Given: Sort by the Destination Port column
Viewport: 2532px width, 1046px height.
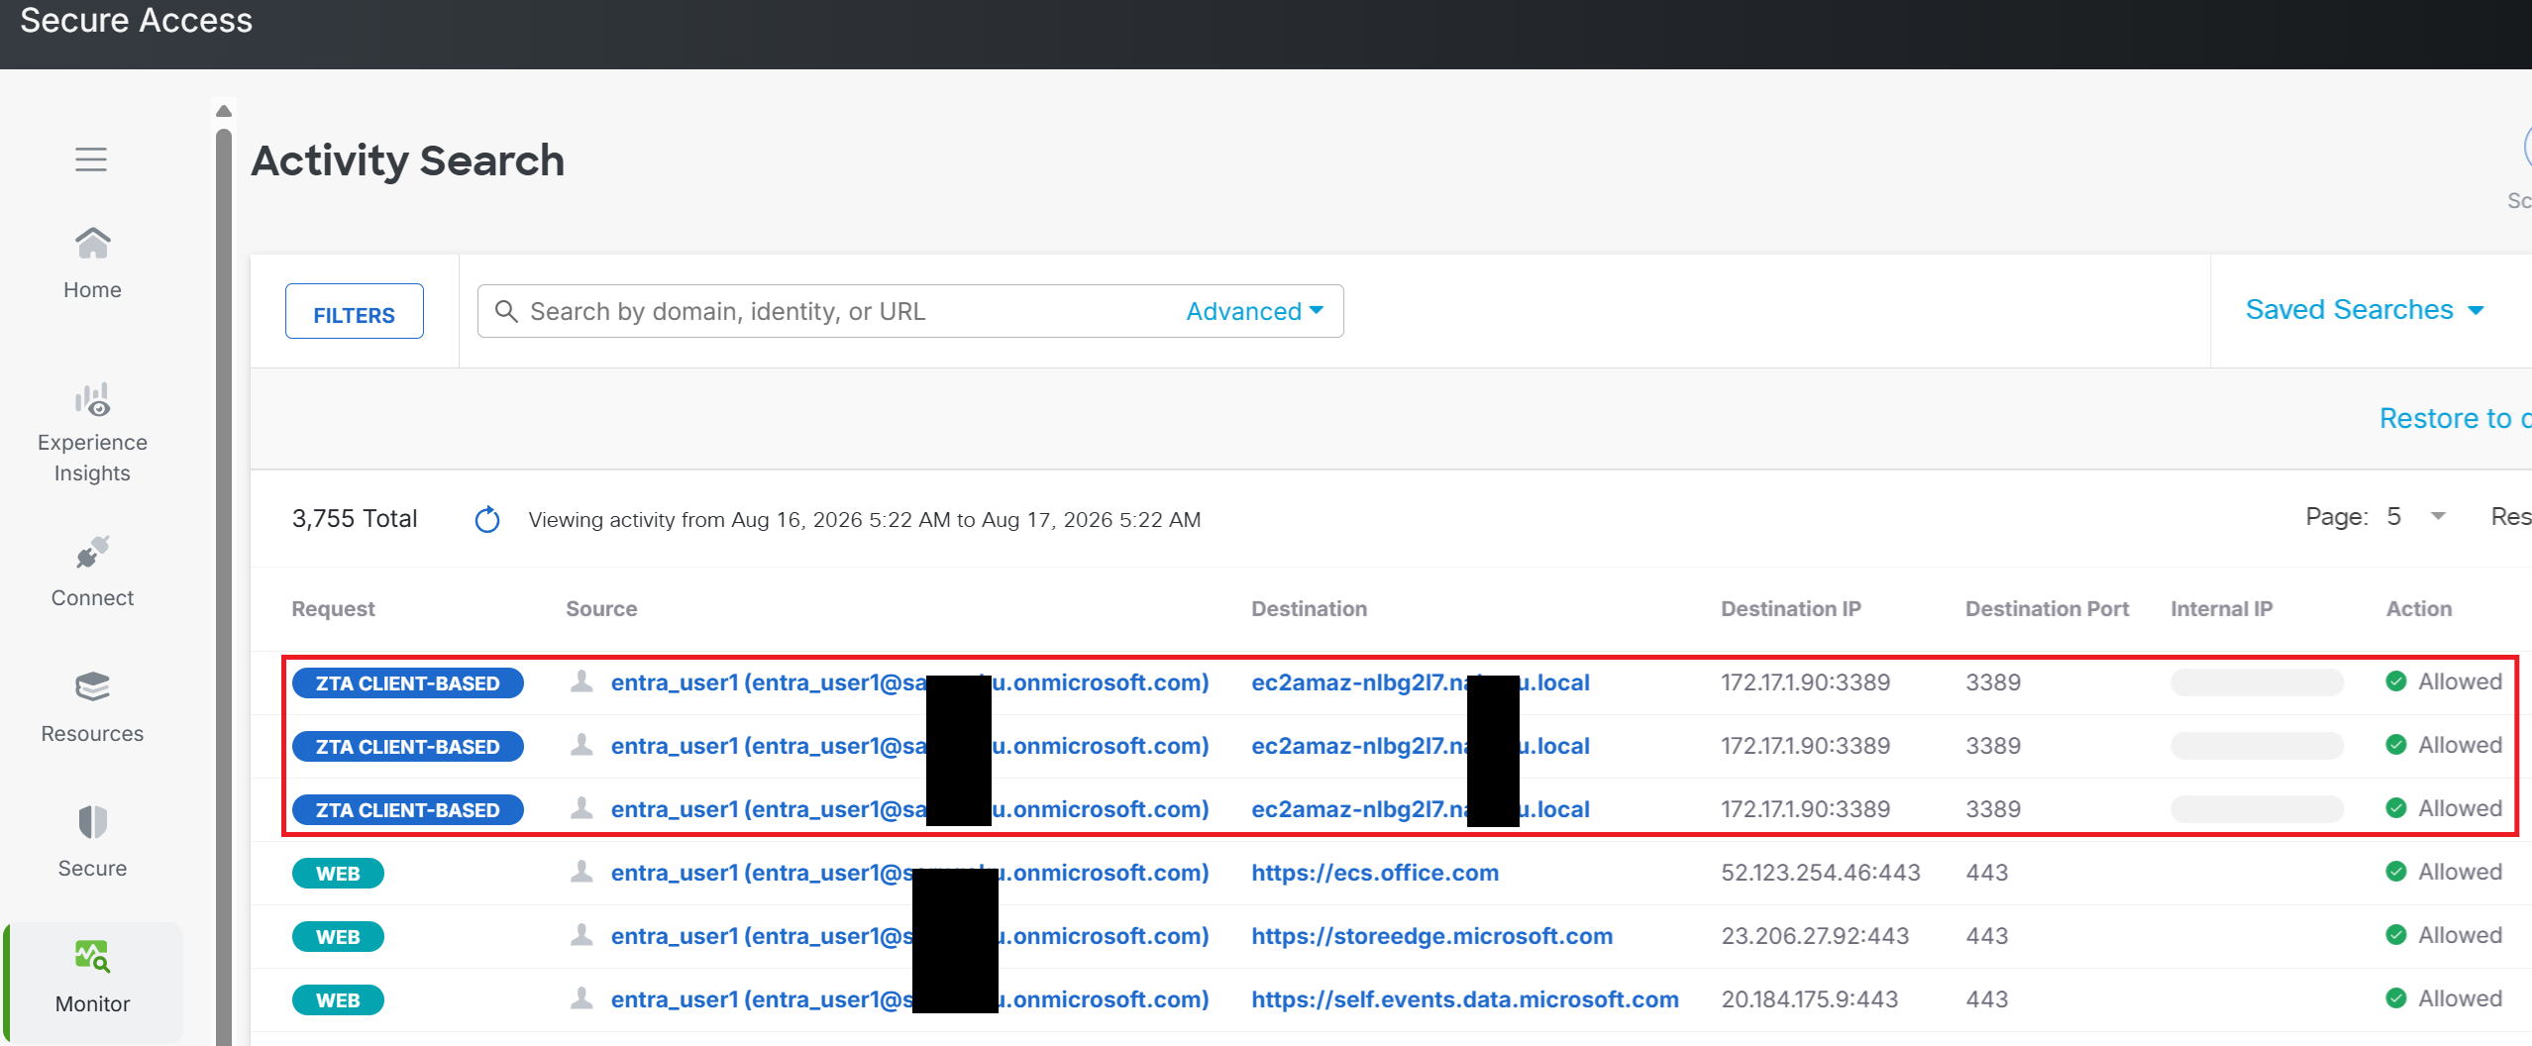Looking at the screenshot, I should 2047,609.
